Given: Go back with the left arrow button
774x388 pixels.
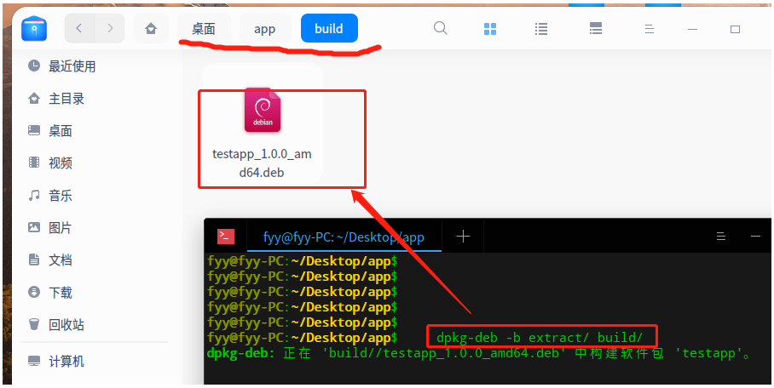Looking at the screenshot, I should 79,29.
